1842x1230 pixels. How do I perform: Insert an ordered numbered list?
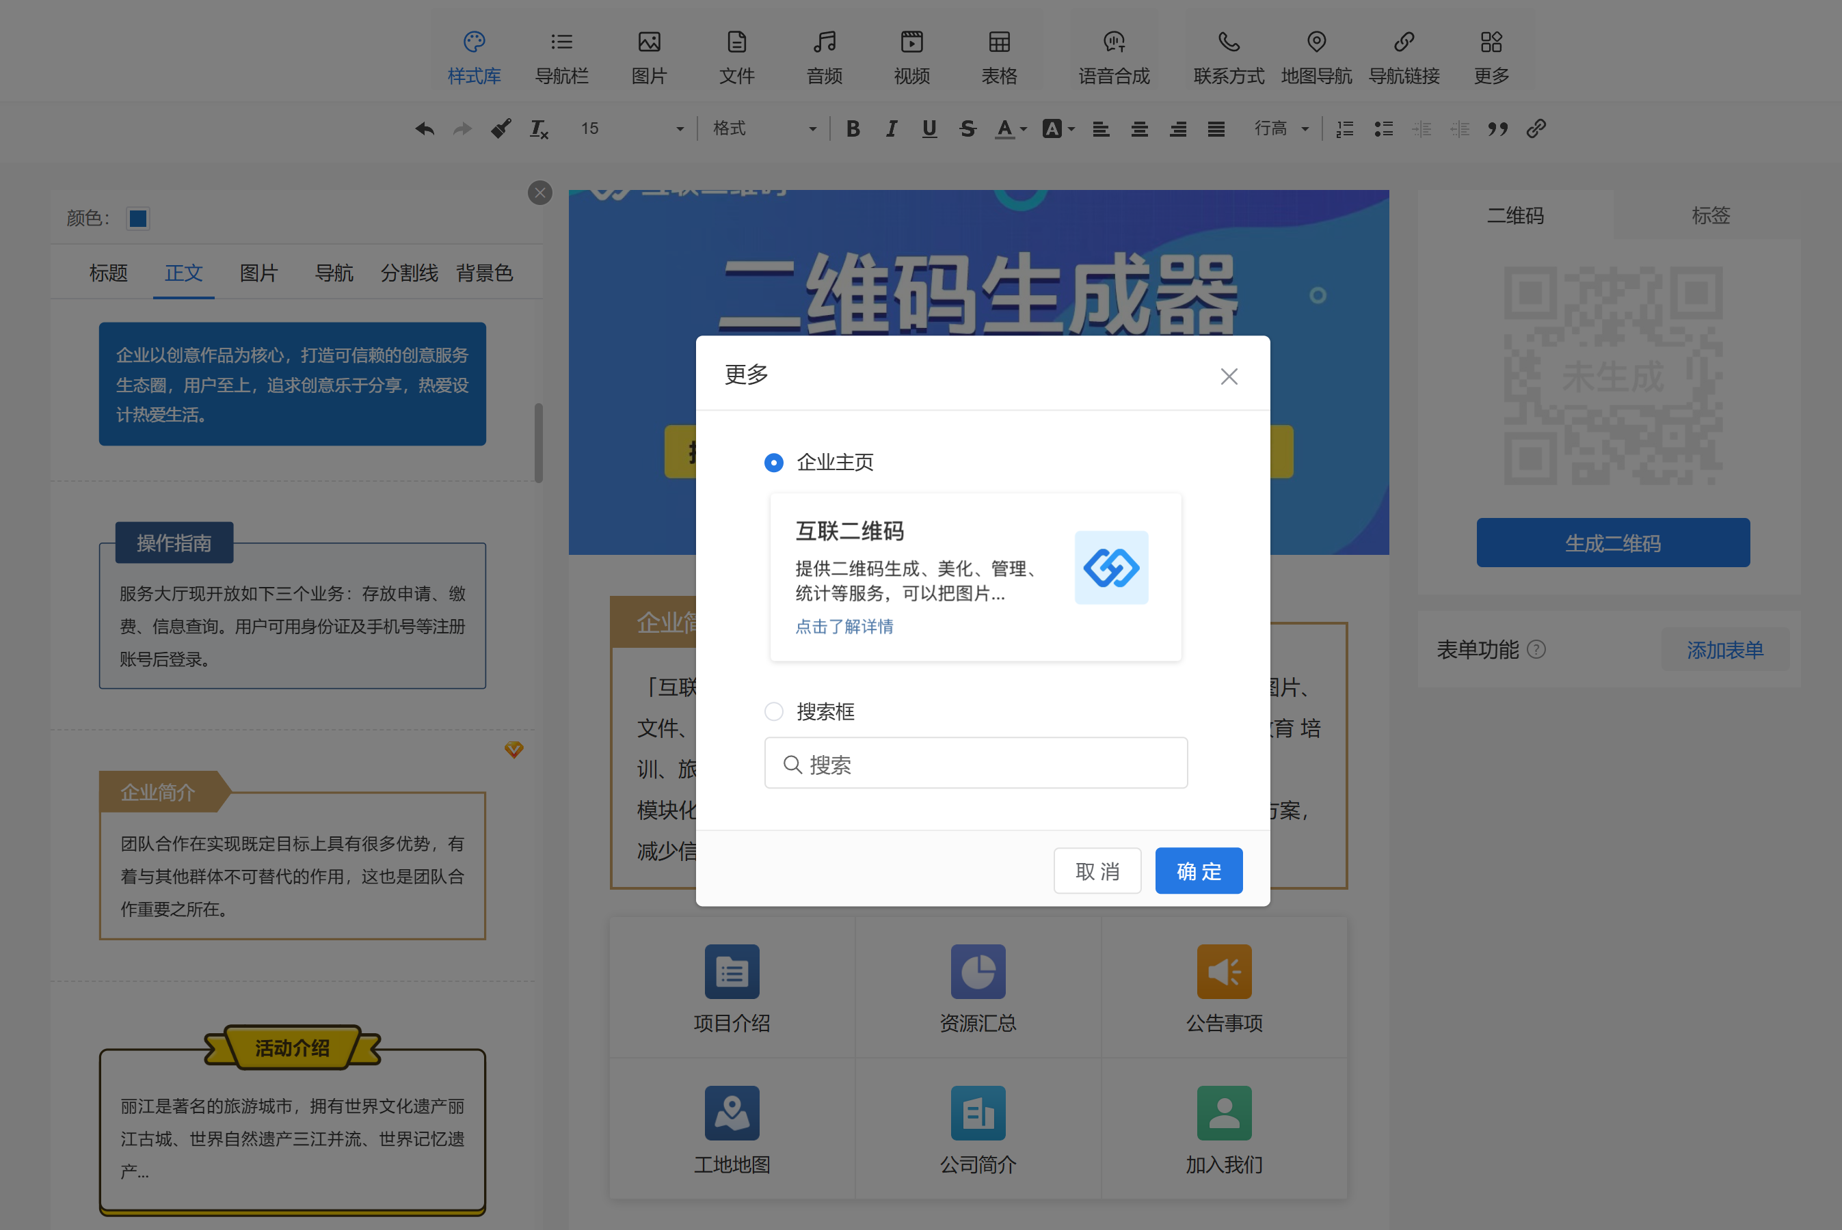(1345, 128)
